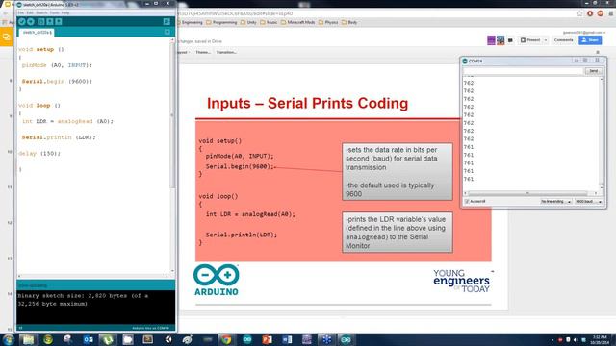Image resolution: width=616 pixels, height=346 pixels.
Task: Open the sketch tab options dropdown arrow
Action: 167,32
